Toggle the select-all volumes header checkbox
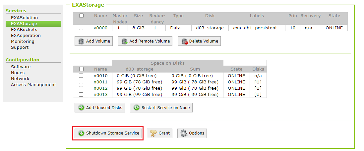This screenshot has width=364, height=151. click(x=81, y=16)
